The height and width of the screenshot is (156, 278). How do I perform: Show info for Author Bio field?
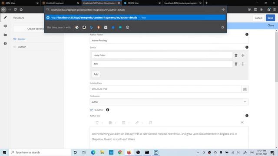247,116
